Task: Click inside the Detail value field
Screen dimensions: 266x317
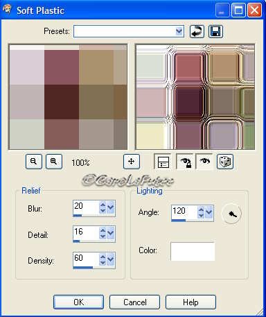Action: pos(86,232)
